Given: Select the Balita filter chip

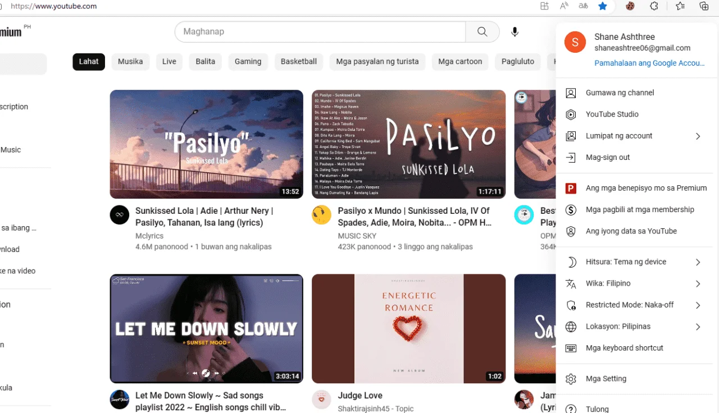Looking at the screenshot, I should pyautogui.click(x=206, y=62).
